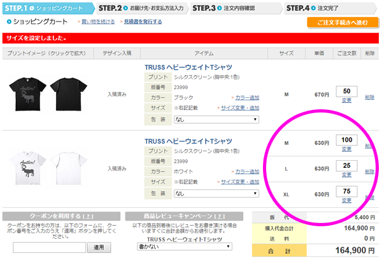Click カラー追加 for the white shirt
The height and width of the screenshot is (258, 382).
click(x=247, y=172)
